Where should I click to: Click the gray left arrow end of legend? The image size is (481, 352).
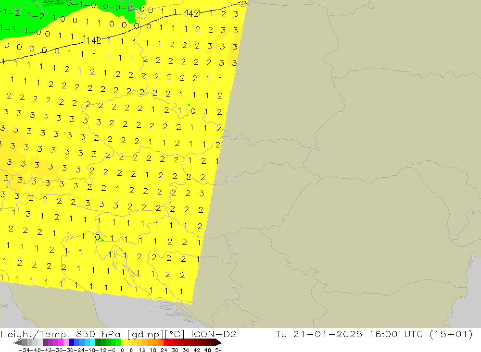point(17,342)
